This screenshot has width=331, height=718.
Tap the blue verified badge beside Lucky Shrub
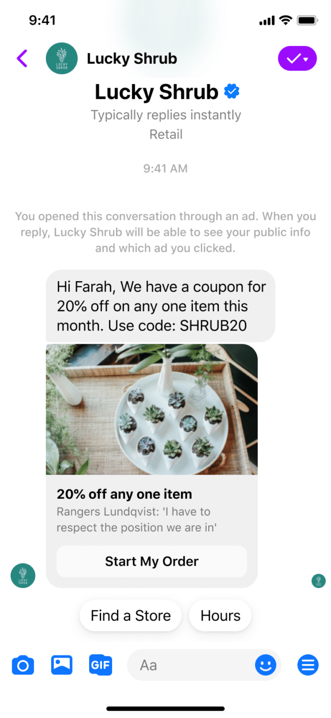[x=232, y=91]
